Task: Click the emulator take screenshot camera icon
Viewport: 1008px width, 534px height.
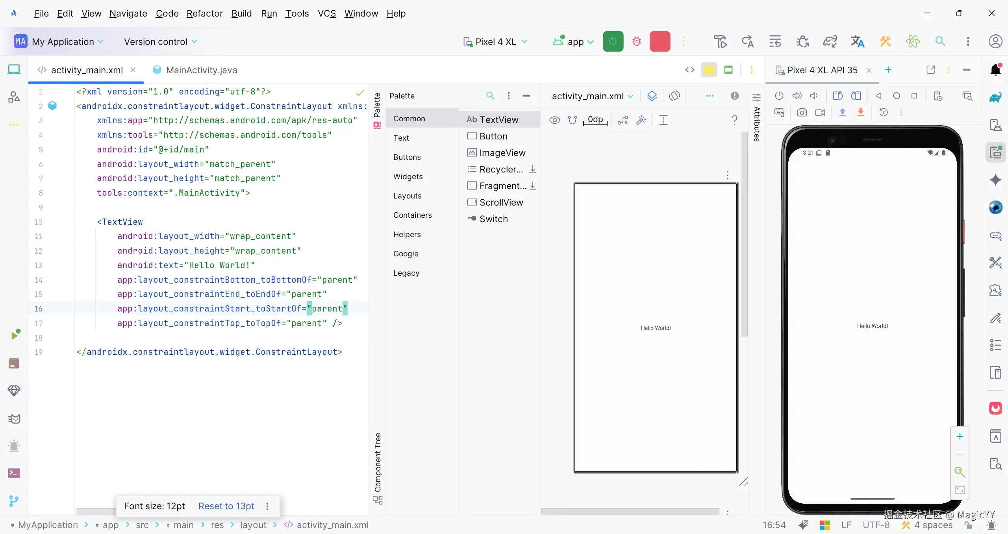Action: pos(802,113)
